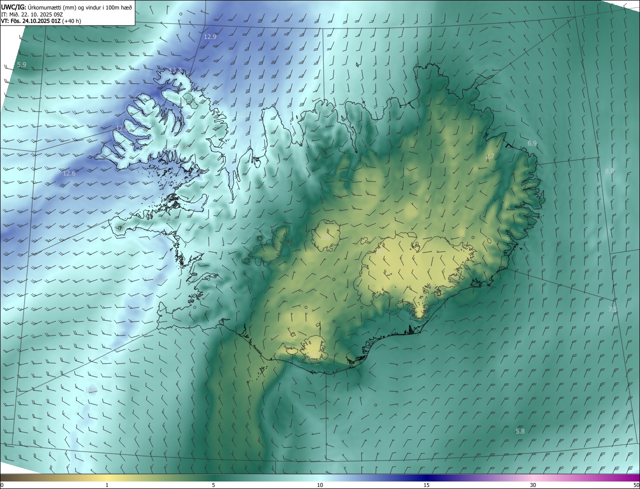The width and height of the screenshot is (640, 489).
Task: Select the "8.0" value near the right edge
Action: pyautogui.click(x=609, y=171)
